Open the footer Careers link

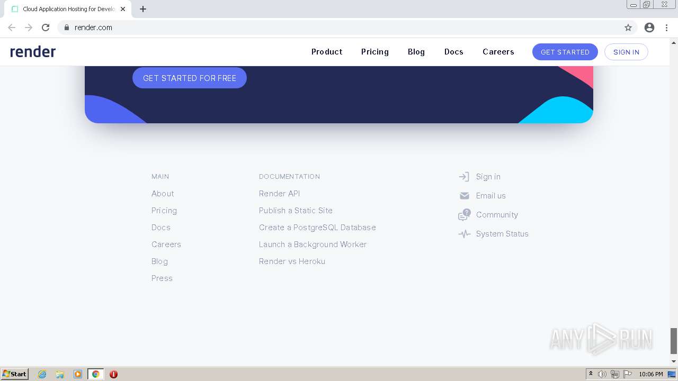166,244
